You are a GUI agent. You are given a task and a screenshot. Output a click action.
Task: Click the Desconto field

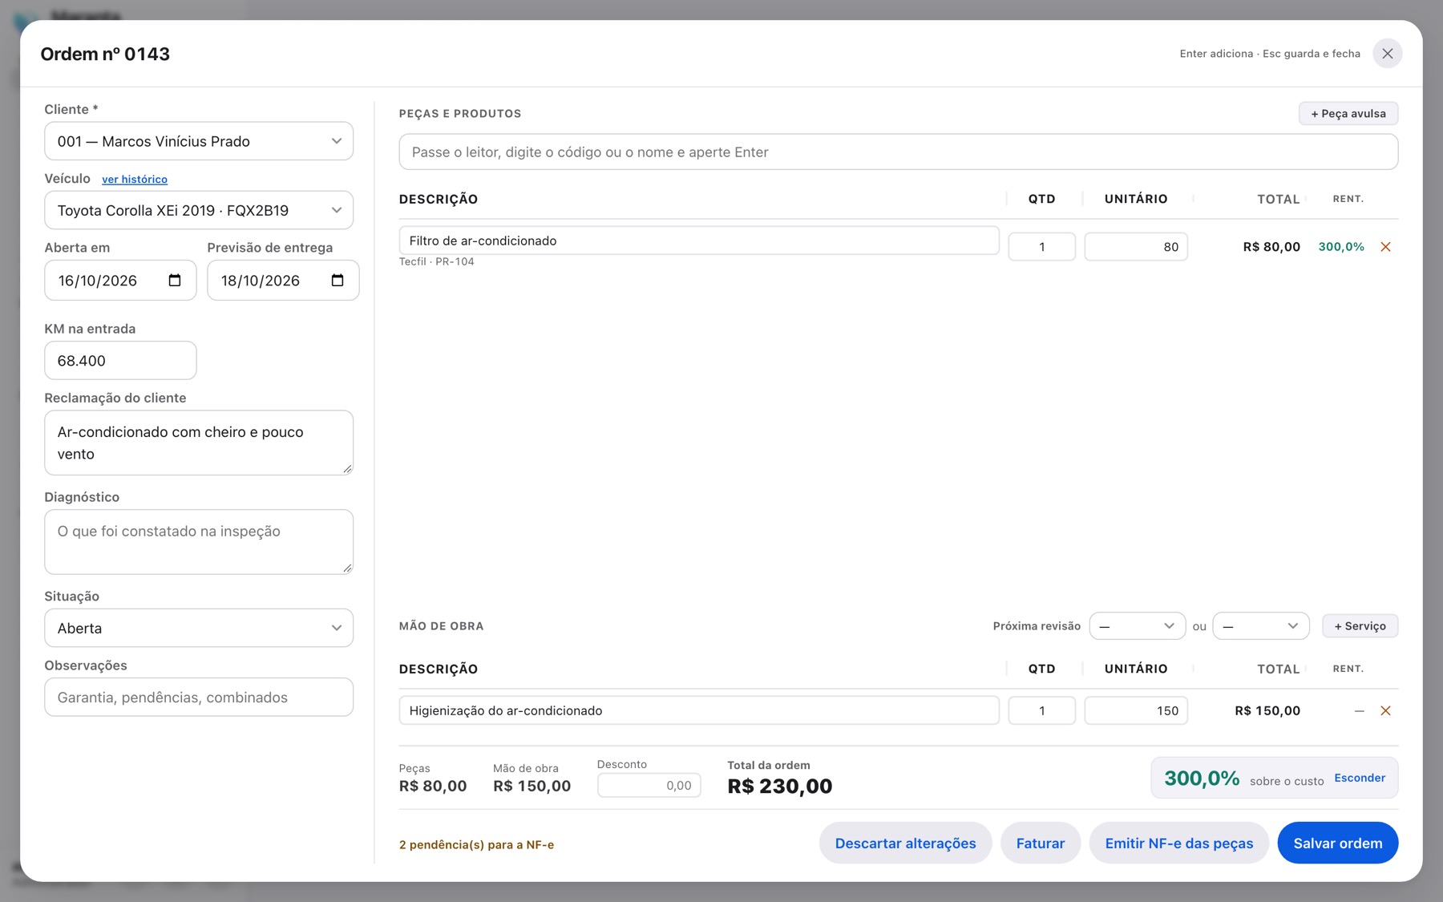tap(649, 786)
